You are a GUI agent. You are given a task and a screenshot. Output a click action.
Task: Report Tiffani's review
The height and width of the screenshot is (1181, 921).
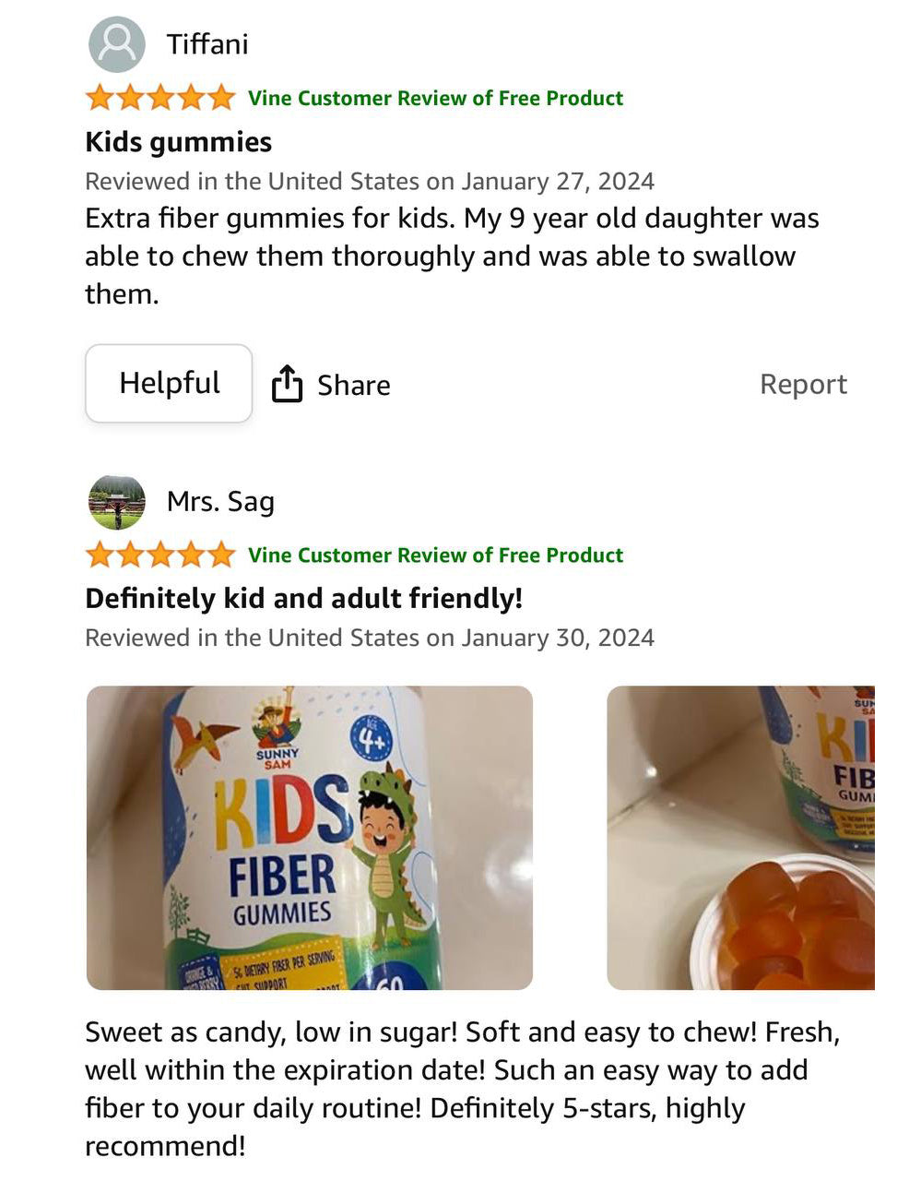pos(802,384)
